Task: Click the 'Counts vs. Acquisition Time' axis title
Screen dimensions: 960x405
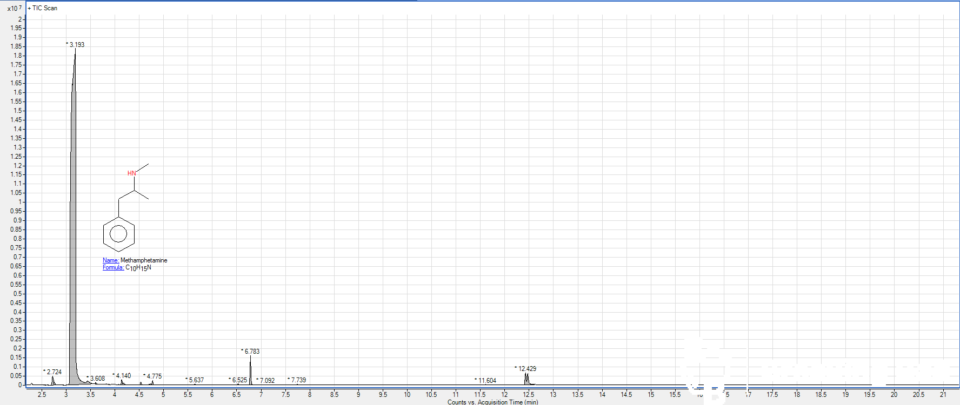Action: [492, 402]
